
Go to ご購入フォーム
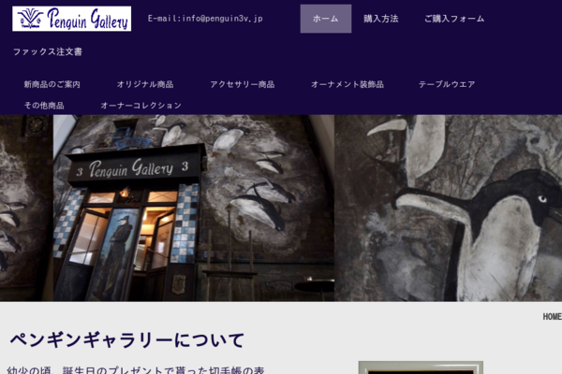click(454, 19)
